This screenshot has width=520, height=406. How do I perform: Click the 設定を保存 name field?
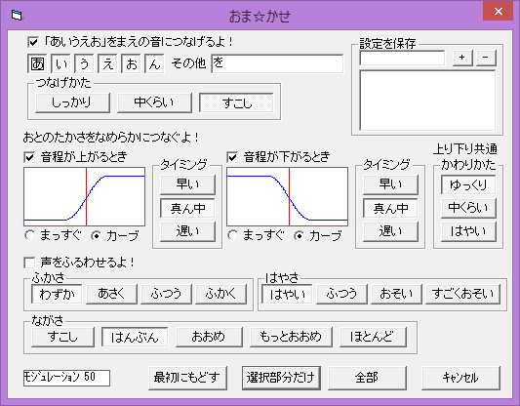[402, 58]
